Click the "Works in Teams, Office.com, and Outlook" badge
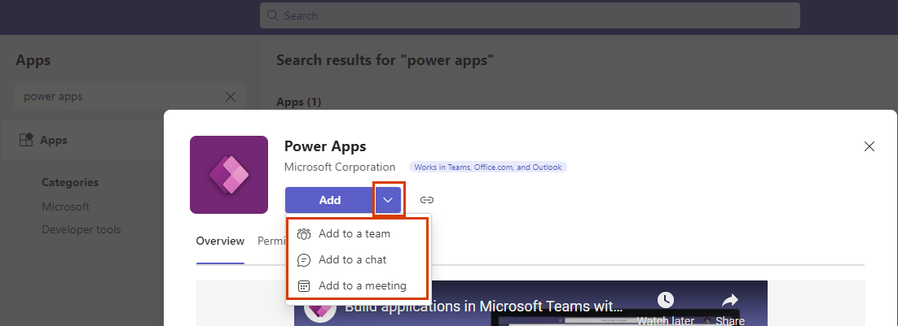898x326 pixels. pyautogui.click(x=488, y=167)
